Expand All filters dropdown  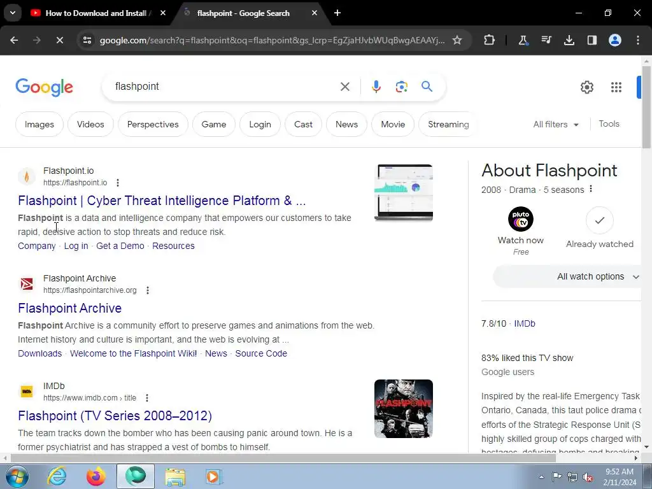click(556, 124)
